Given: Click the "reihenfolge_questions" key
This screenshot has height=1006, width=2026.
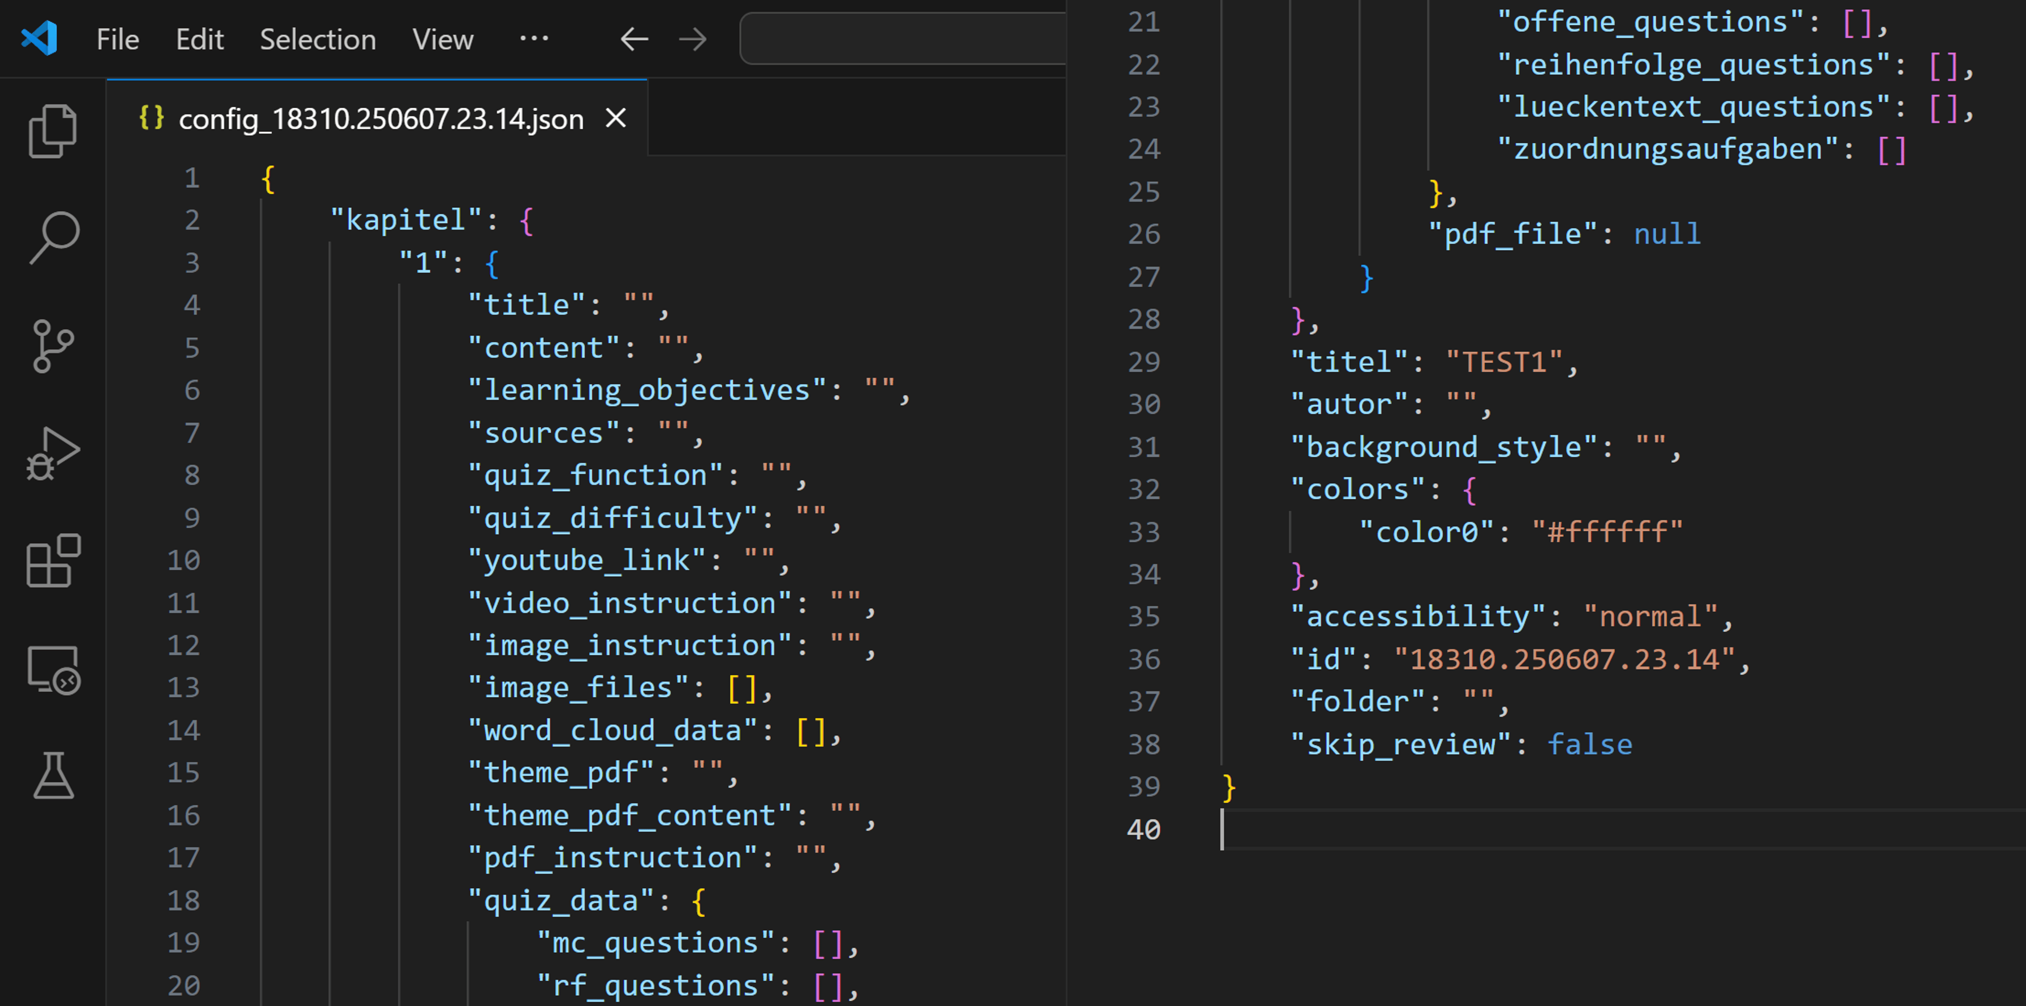Looking at the screenshot, I should (1694, 64).
